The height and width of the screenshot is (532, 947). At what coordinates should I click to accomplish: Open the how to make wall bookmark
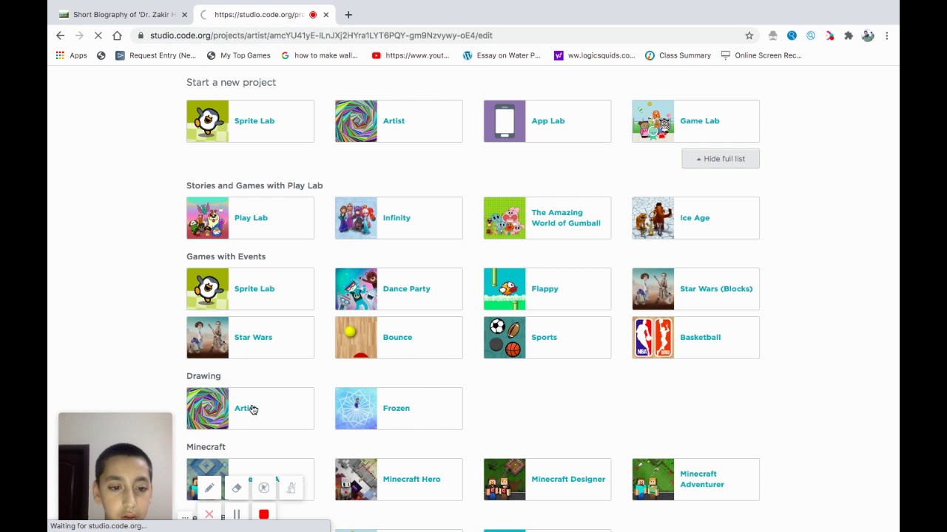point(319,55)
